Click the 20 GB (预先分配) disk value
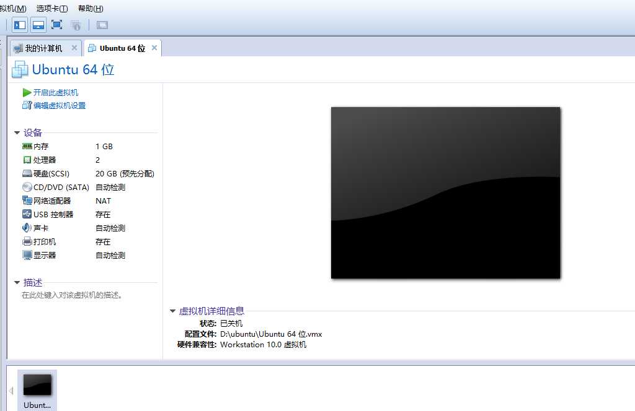 point(125,174)
